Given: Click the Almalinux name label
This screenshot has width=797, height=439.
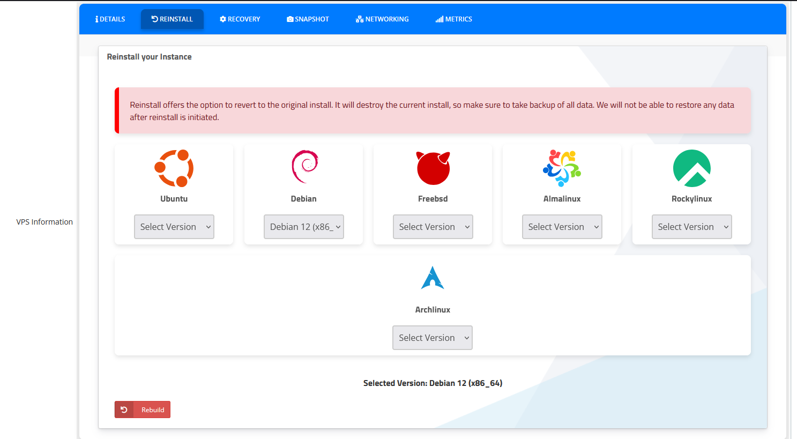Looking at the screenshot, I should [562, 199].
